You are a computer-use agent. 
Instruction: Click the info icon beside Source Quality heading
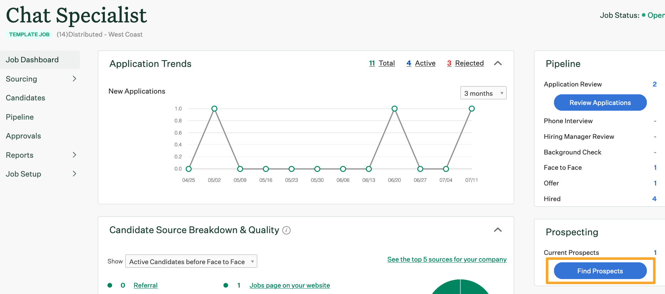click(286, 230)
